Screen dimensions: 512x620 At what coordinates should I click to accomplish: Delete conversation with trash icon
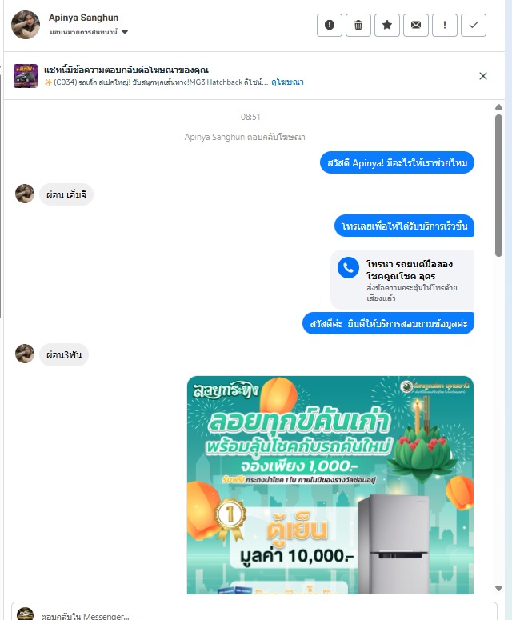(358, 25)
